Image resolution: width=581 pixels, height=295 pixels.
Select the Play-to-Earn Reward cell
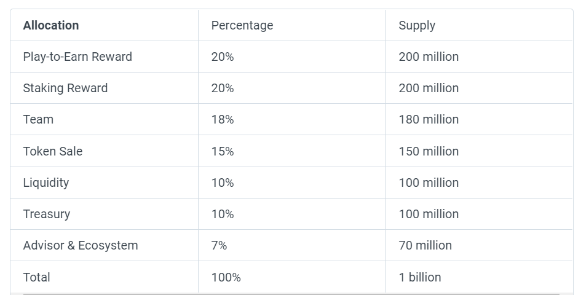[x=77, y=57]
